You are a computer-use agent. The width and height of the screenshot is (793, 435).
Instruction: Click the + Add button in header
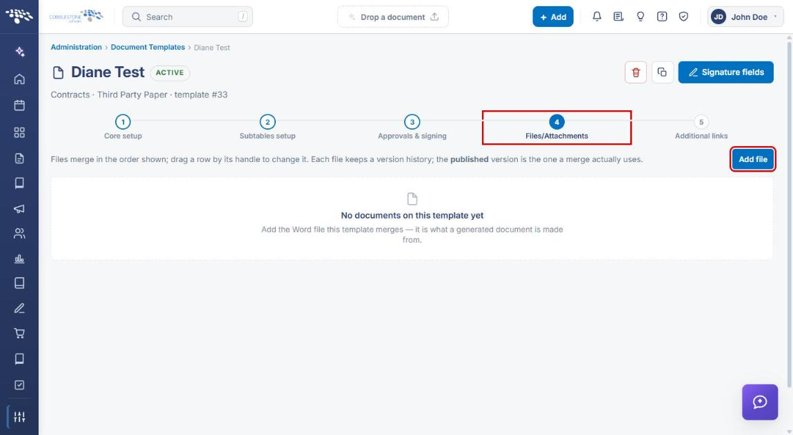coord(553,17)
